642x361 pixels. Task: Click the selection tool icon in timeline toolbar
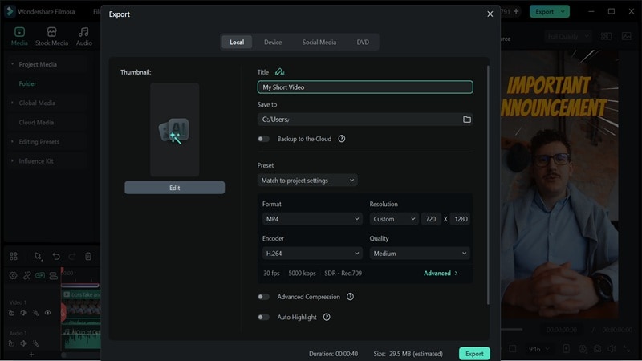(x=38, y=256)
